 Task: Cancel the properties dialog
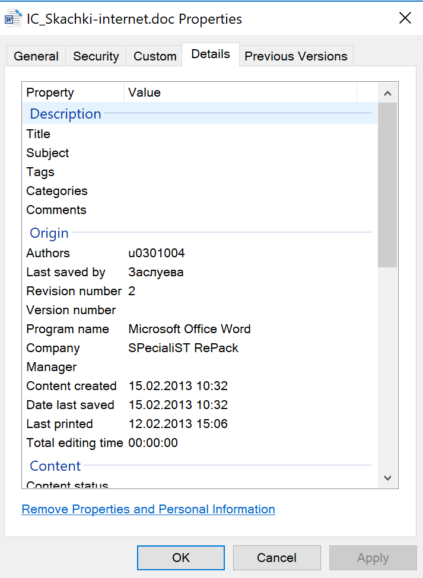point(276,558)
